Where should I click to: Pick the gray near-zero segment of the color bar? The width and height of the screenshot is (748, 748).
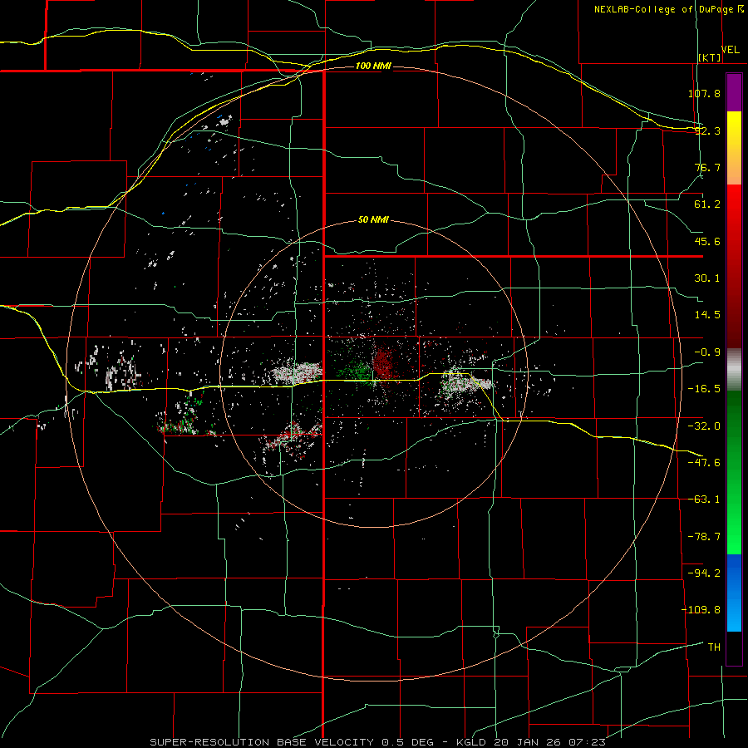click(734, 369)
